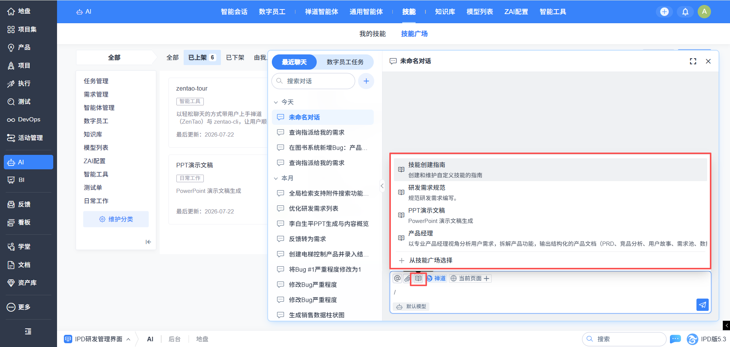The height and width of the screenshot is (347, 730).
Task: Click the 后台 link in bottom bar
Action: 175,339
